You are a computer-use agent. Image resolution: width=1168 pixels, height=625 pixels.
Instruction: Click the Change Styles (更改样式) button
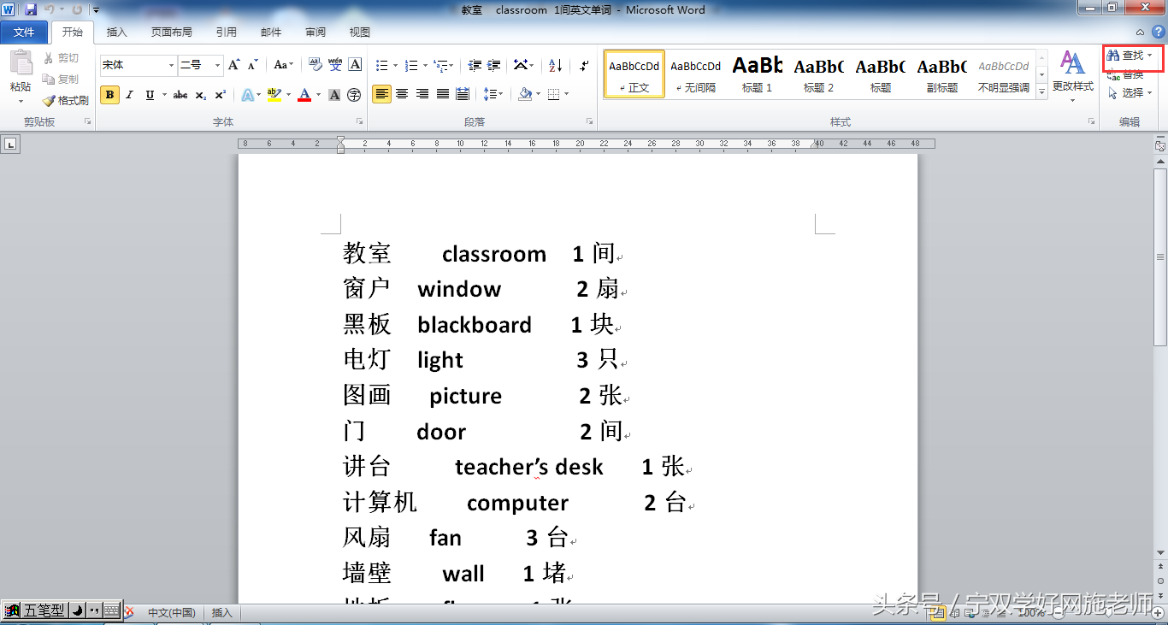1072,76
